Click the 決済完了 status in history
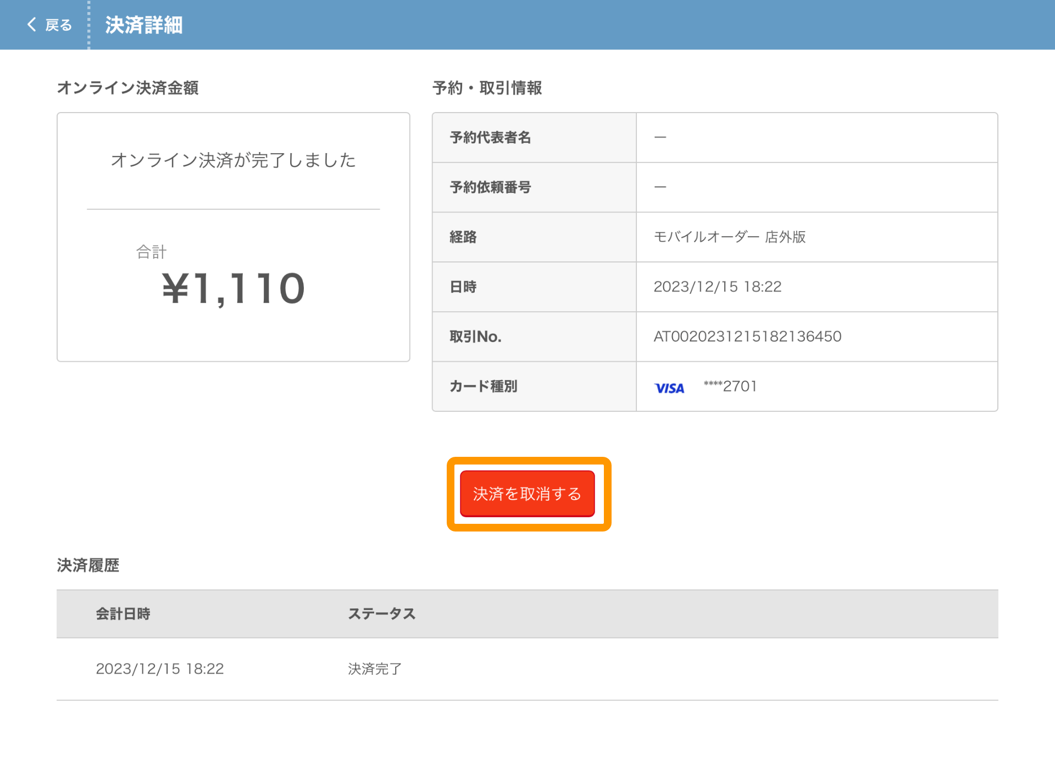This screenshot has height=772, width=1055. coord(374,668)
